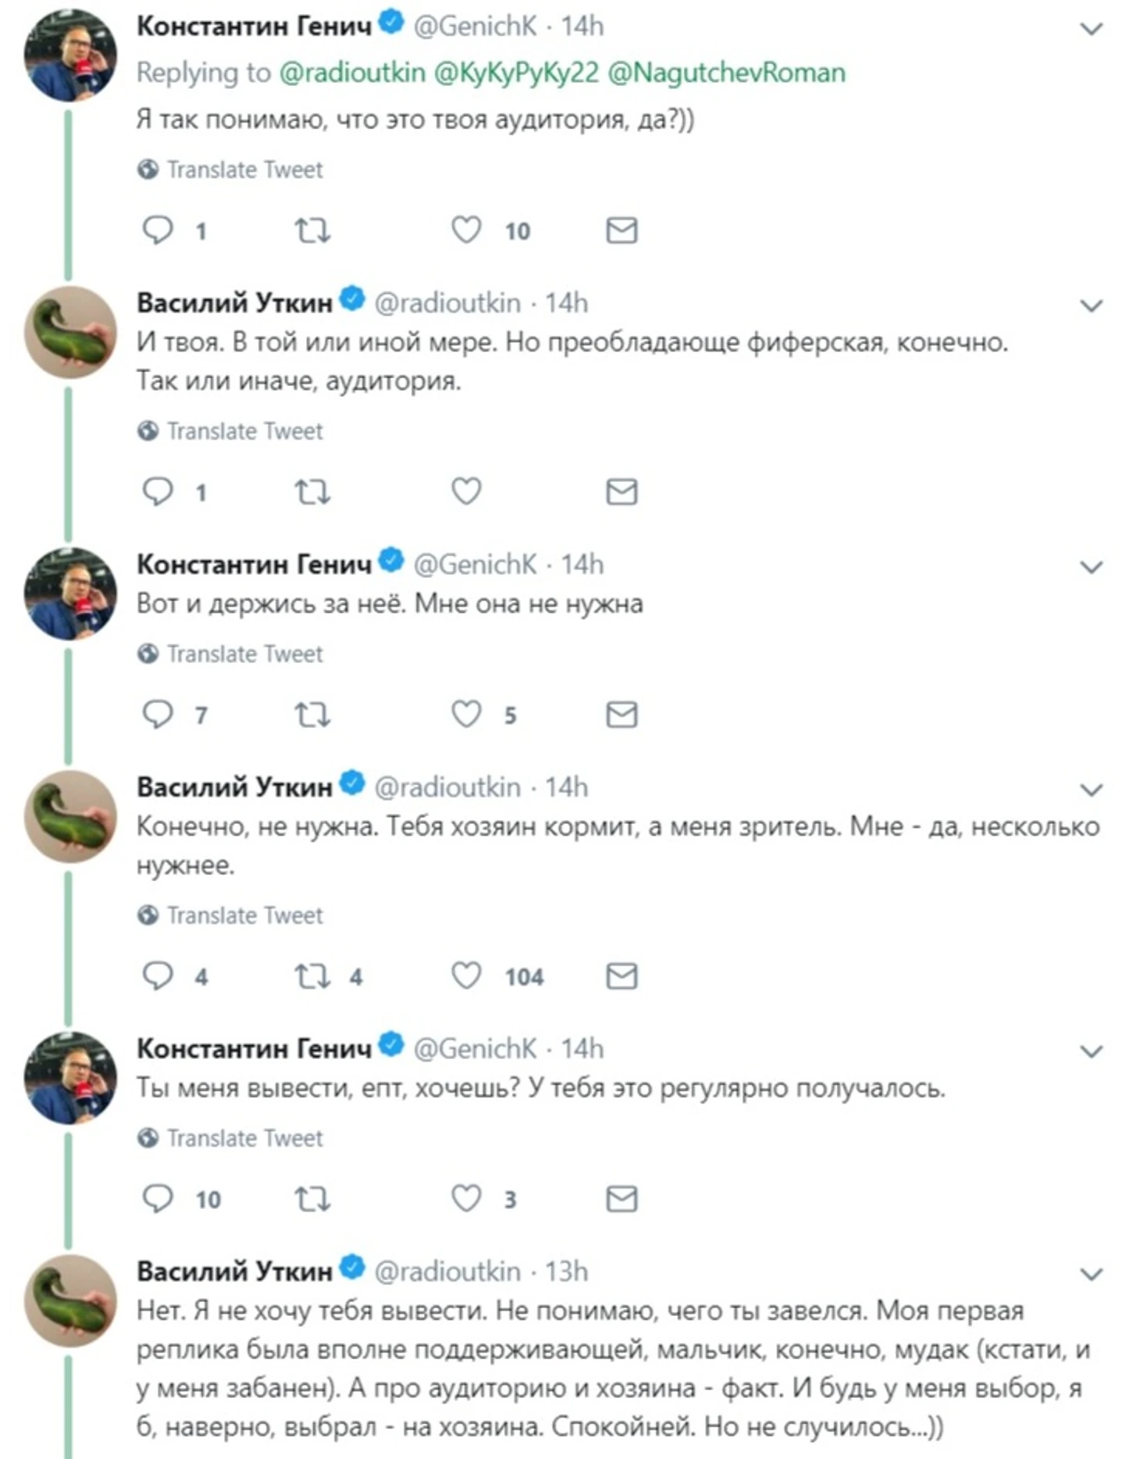Open the @NagutchevRoman mention link

click(726, 73)
